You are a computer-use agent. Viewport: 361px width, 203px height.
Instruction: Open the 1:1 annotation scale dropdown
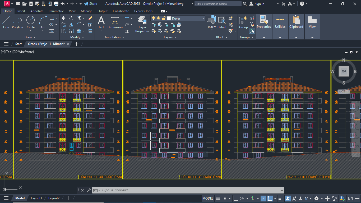pos(308,198)
